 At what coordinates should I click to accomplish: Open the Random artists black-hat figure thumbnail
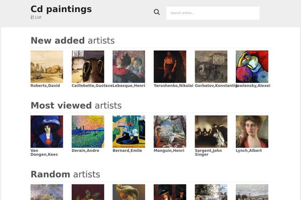pos(170,192)
